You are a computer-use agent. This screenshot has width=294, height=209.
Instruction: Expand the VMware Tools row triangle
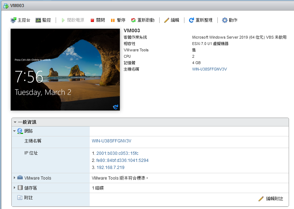click(x=15, y=177)
